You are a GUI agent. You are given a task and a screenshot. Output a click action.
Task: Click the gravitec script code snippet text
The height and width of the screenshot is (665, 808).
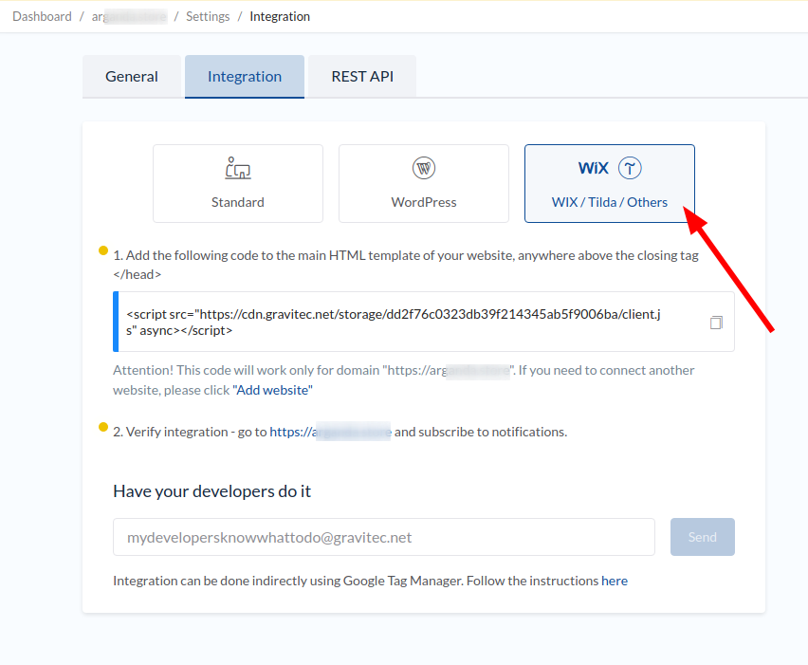pos(394,323)
